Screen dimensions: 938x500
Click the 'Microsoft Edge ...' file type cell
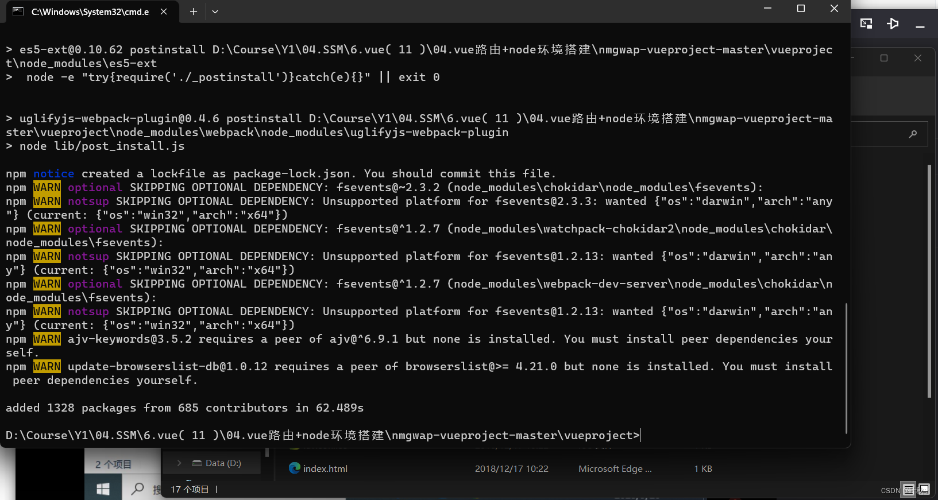(x=615, y=468)
